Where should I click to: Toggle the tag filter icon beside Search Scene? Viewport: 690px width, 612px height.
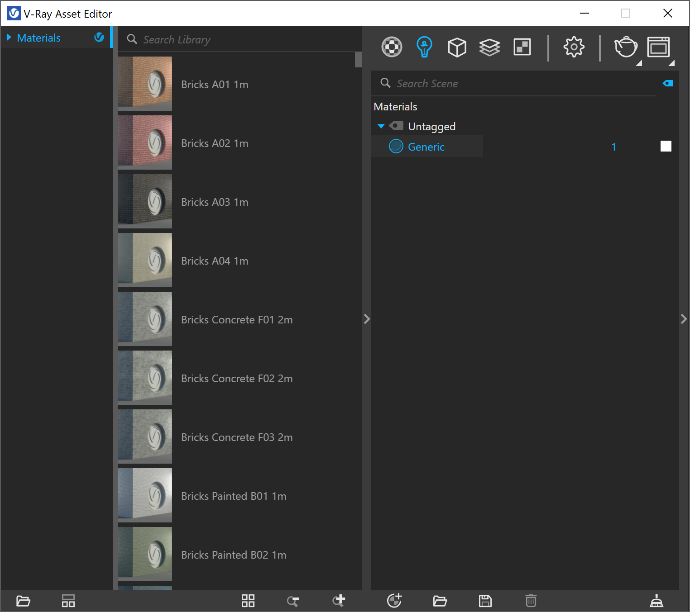[x=668, y=83]
